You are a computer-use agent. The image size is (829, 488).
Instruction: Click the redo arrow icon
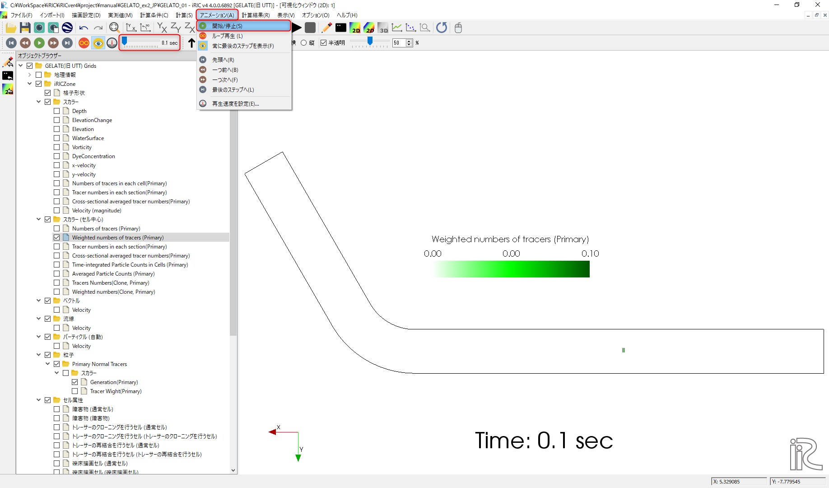(98, 28)
